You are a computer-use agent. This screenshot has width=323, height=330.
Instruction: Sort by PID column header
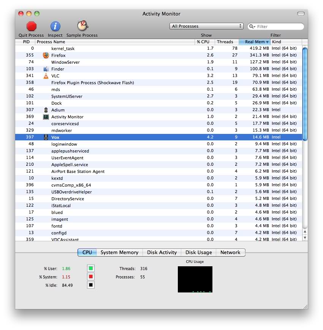(x=25, y=42)
